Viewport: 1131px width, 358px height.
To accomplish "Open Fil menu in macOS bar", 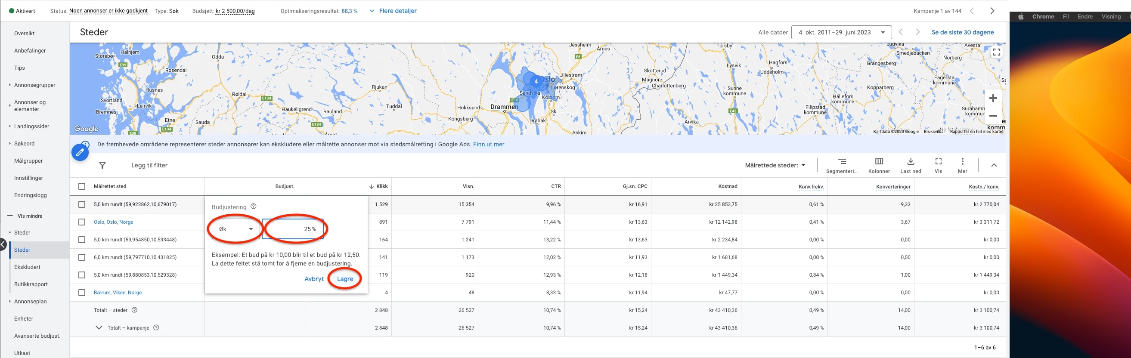I will pyautogui.click(x=1066, y=17).
